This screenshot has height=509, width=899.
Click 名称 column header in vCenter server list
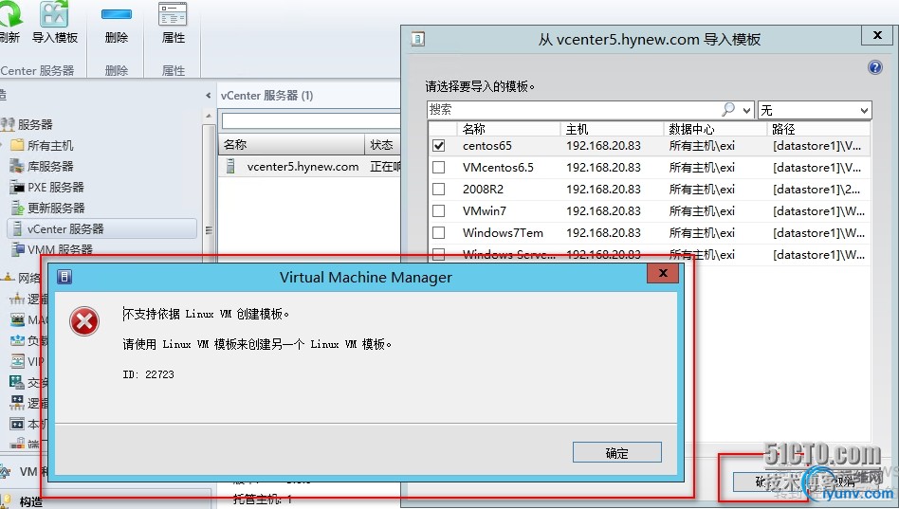(291, 144)
